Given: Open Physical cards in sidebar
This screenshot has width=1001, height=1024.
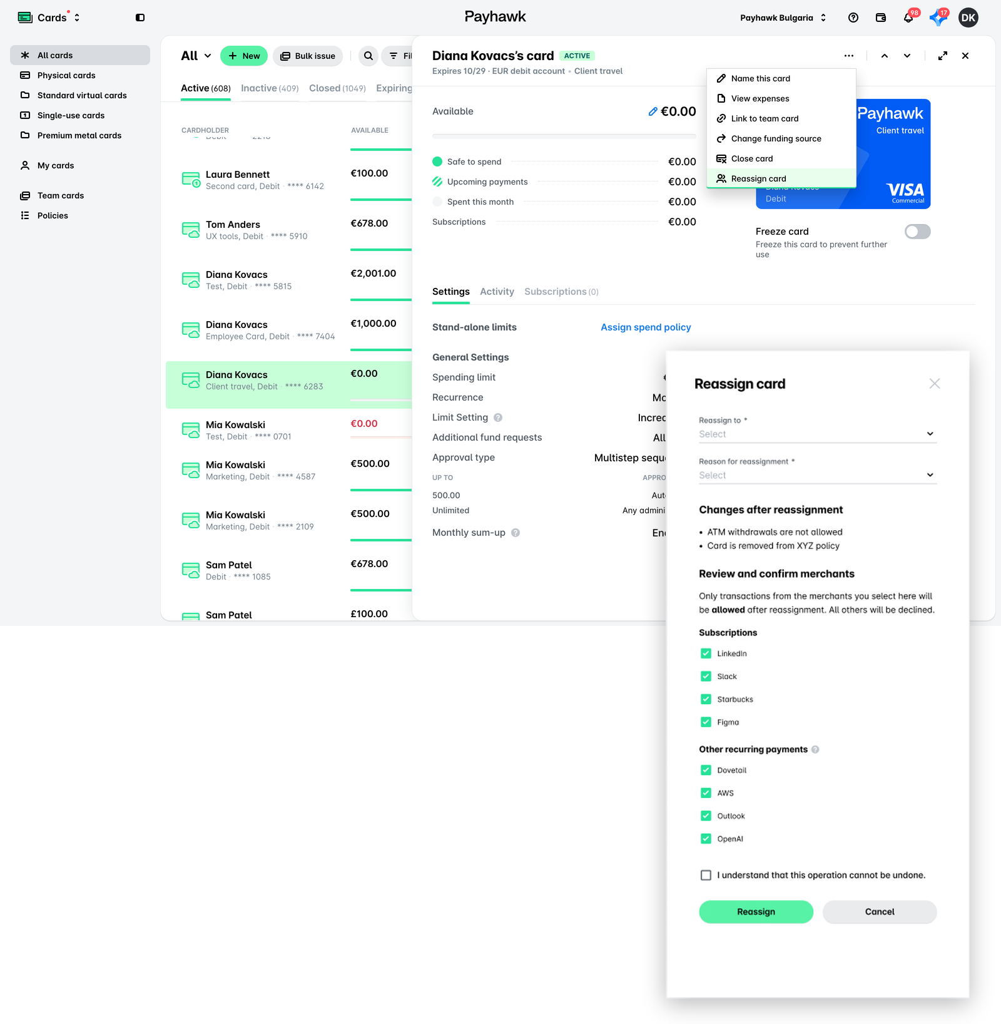Looking at the screenshot, I should coord(80,75).
